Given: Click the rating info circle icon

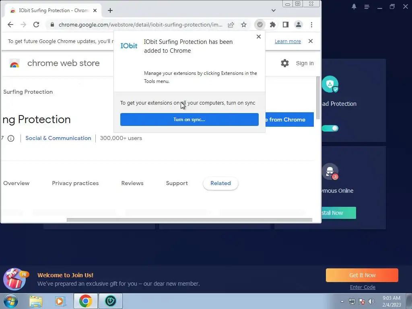Looking at the screenshot, I should point(11,138).
